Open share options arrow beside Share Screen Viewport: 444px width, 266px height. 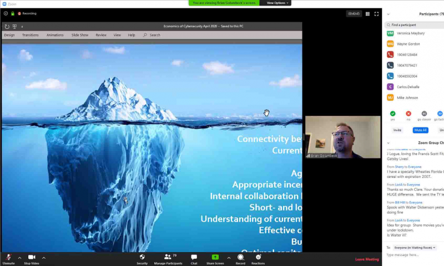tap(229, 258)
